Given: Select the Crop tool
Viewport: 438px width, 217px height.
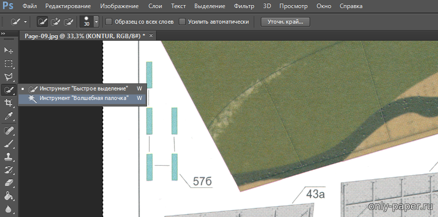Looking at the screenshot, I should (x=9, y=103).
